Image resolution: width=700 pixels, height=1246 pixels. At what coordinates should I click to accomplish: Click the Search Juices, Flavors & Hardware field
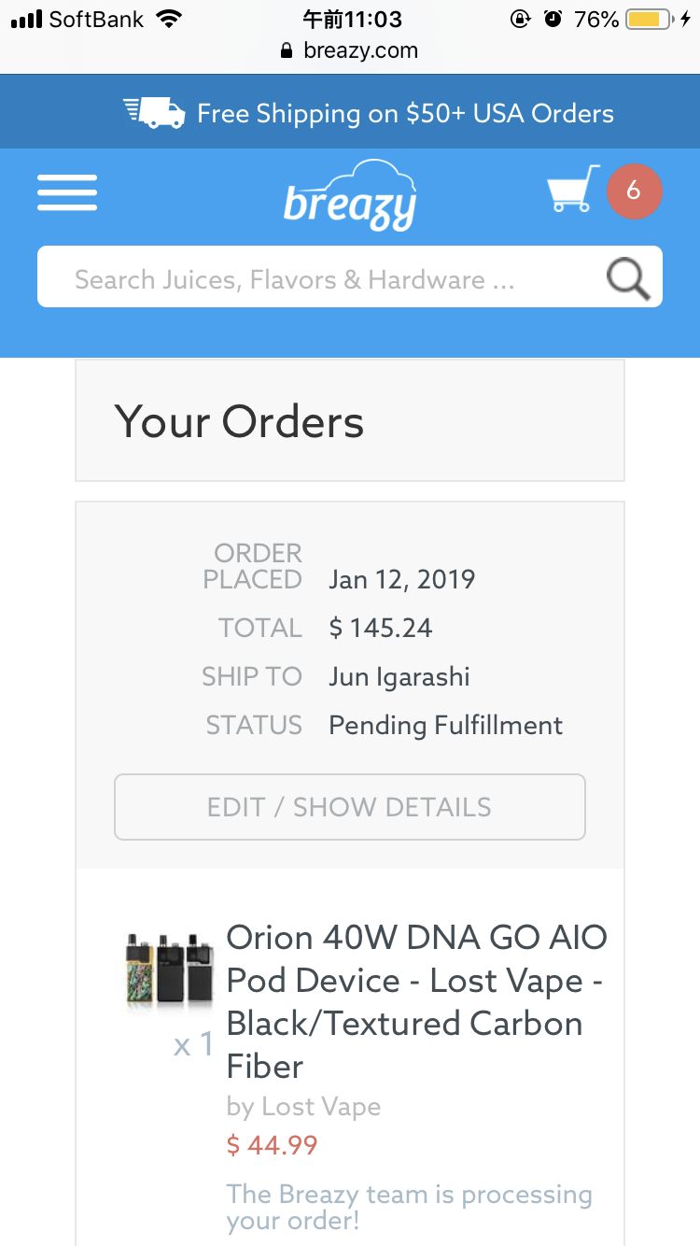[317, 279]
